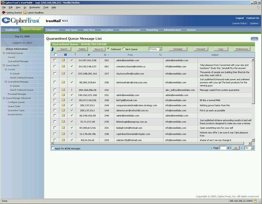
Task: Click the table's vertical scrollbar thumb
Action: pyautogui.click(x=253, y=83)
